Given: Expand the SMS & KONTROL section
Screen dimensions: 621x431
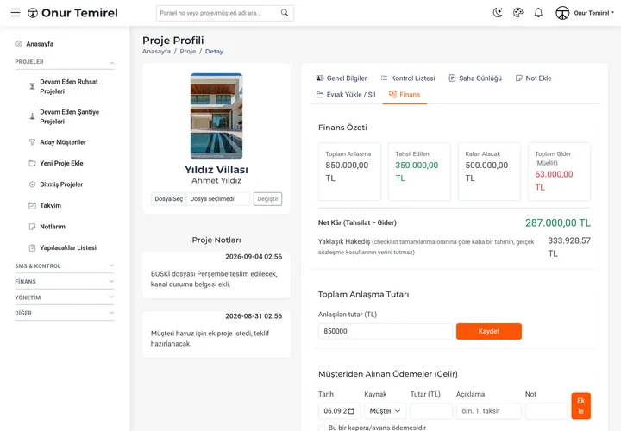Looking at the screenshot, I should [x=64, y=266].
